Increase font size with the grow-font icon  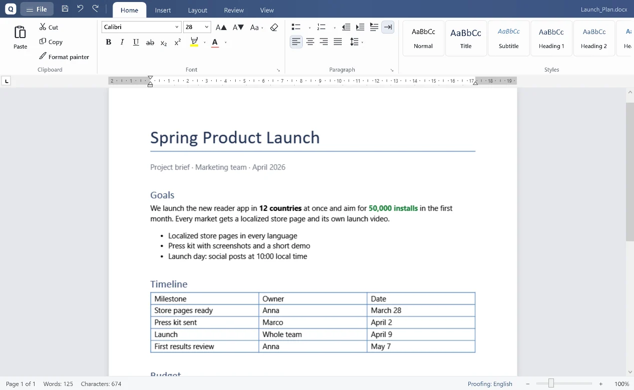pos(221,28)
